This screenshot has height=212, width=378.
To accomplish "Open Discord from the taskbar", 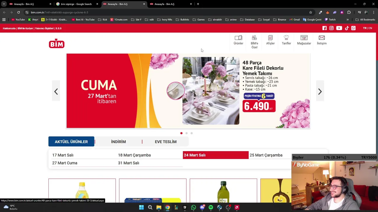I will [202, 207].
